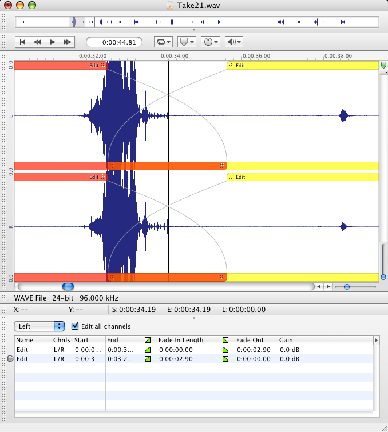388x432 pixels.
Task: Open the loop mode dropdown
Action: 163,42
